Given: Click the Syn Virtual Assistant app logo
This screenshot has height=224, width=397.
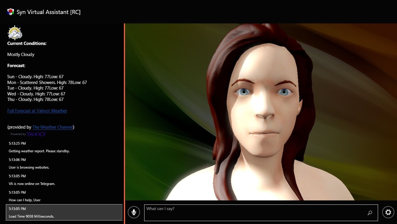Looking at the screenshot, I should point(11,12).
